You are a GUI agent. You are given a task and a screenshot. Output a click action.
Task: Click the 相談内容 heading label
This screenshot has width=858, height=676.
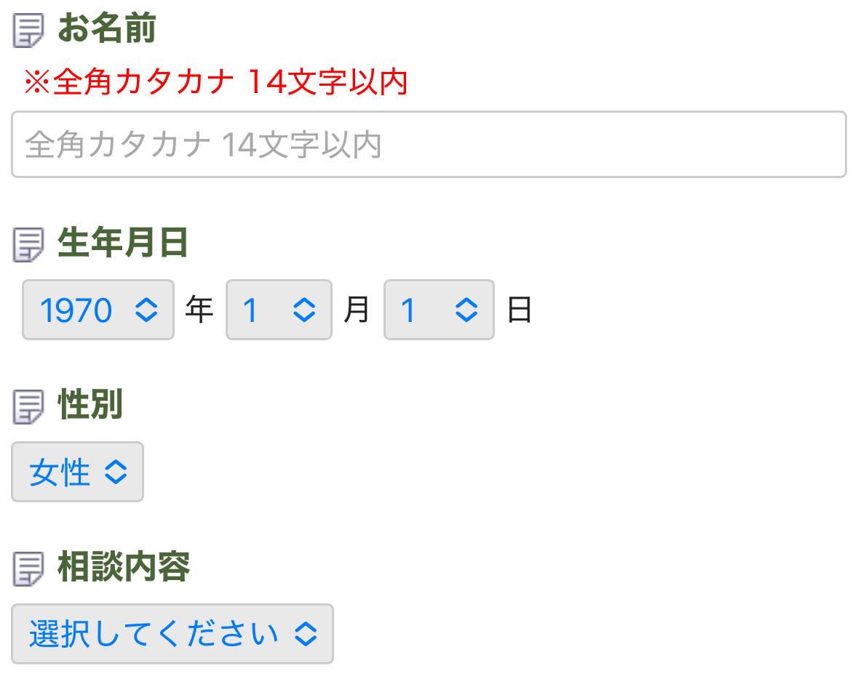click(124, 566)
